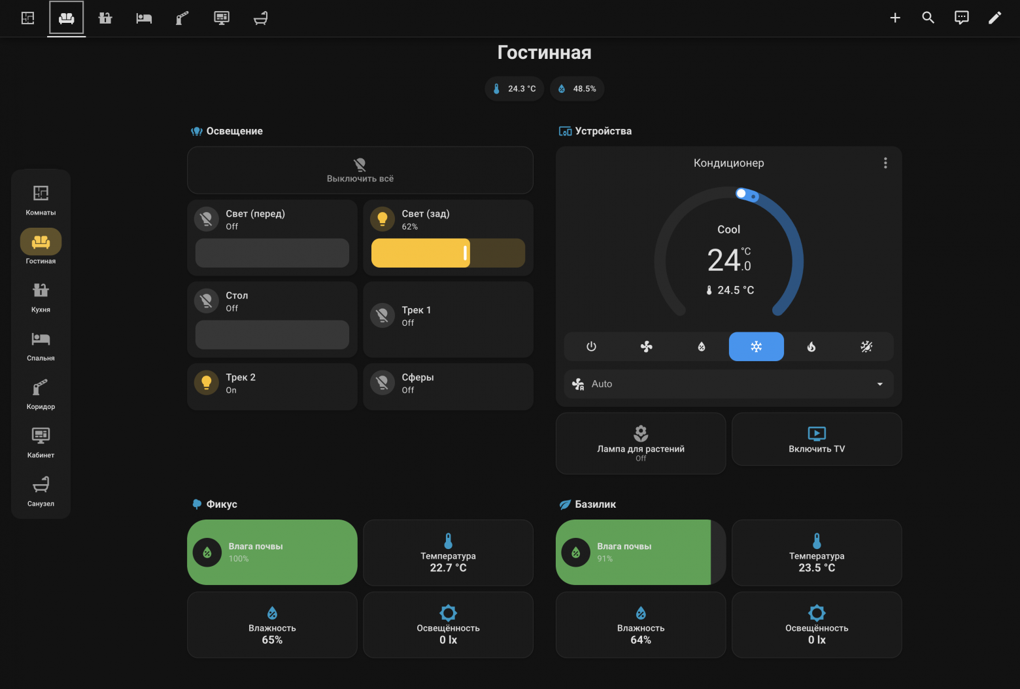Open Кондиционер three-dot menu

[885, 163]
